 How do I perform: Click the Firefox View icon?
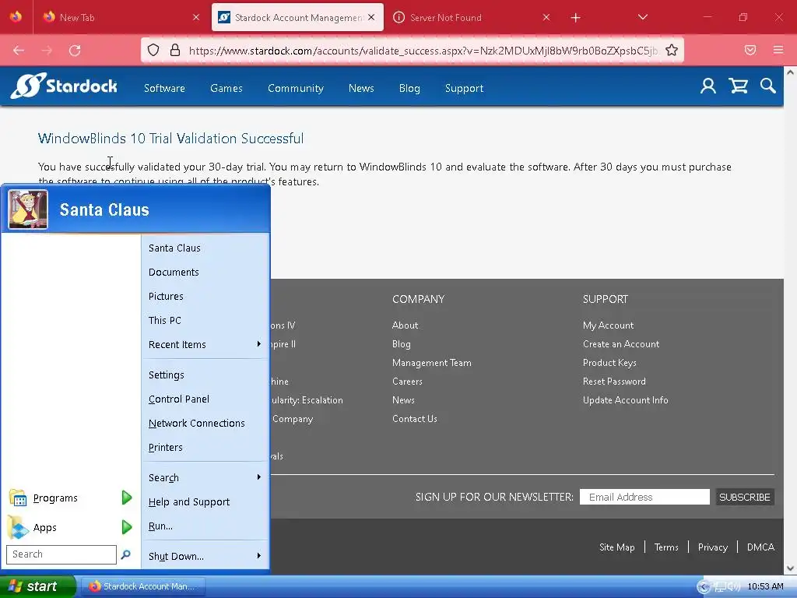tap(16, 17)
